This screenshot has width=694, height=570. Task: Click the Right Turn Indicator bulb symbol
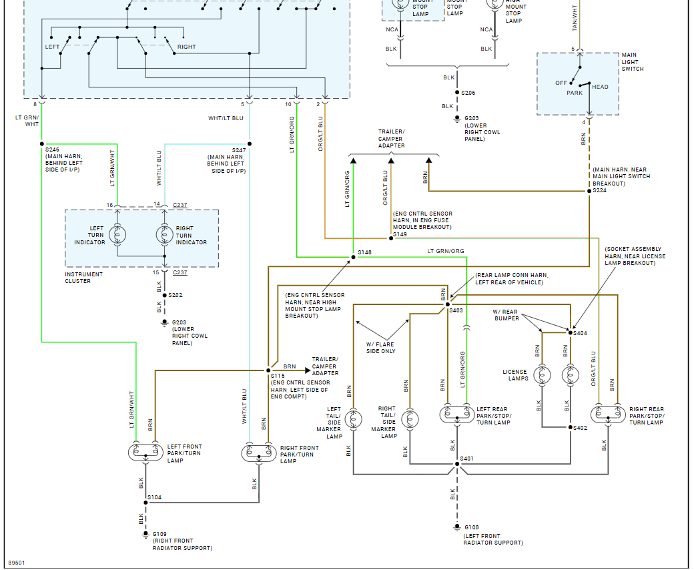pyautogui.click(x=165, y=234)
